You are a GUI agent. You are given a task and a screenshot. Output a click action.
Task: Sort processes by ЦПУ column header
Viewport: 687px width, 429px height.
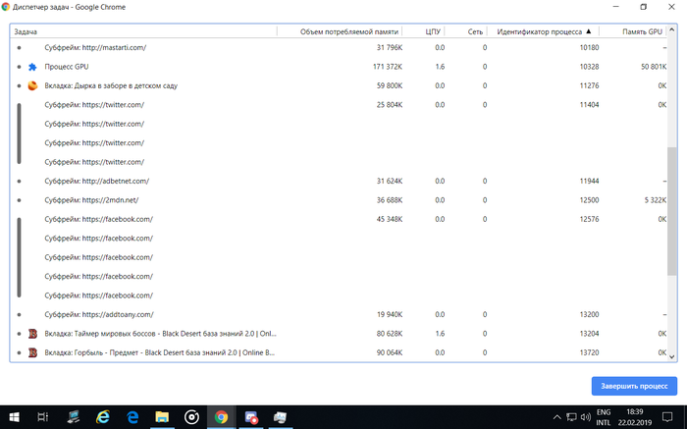coord(434,32)
